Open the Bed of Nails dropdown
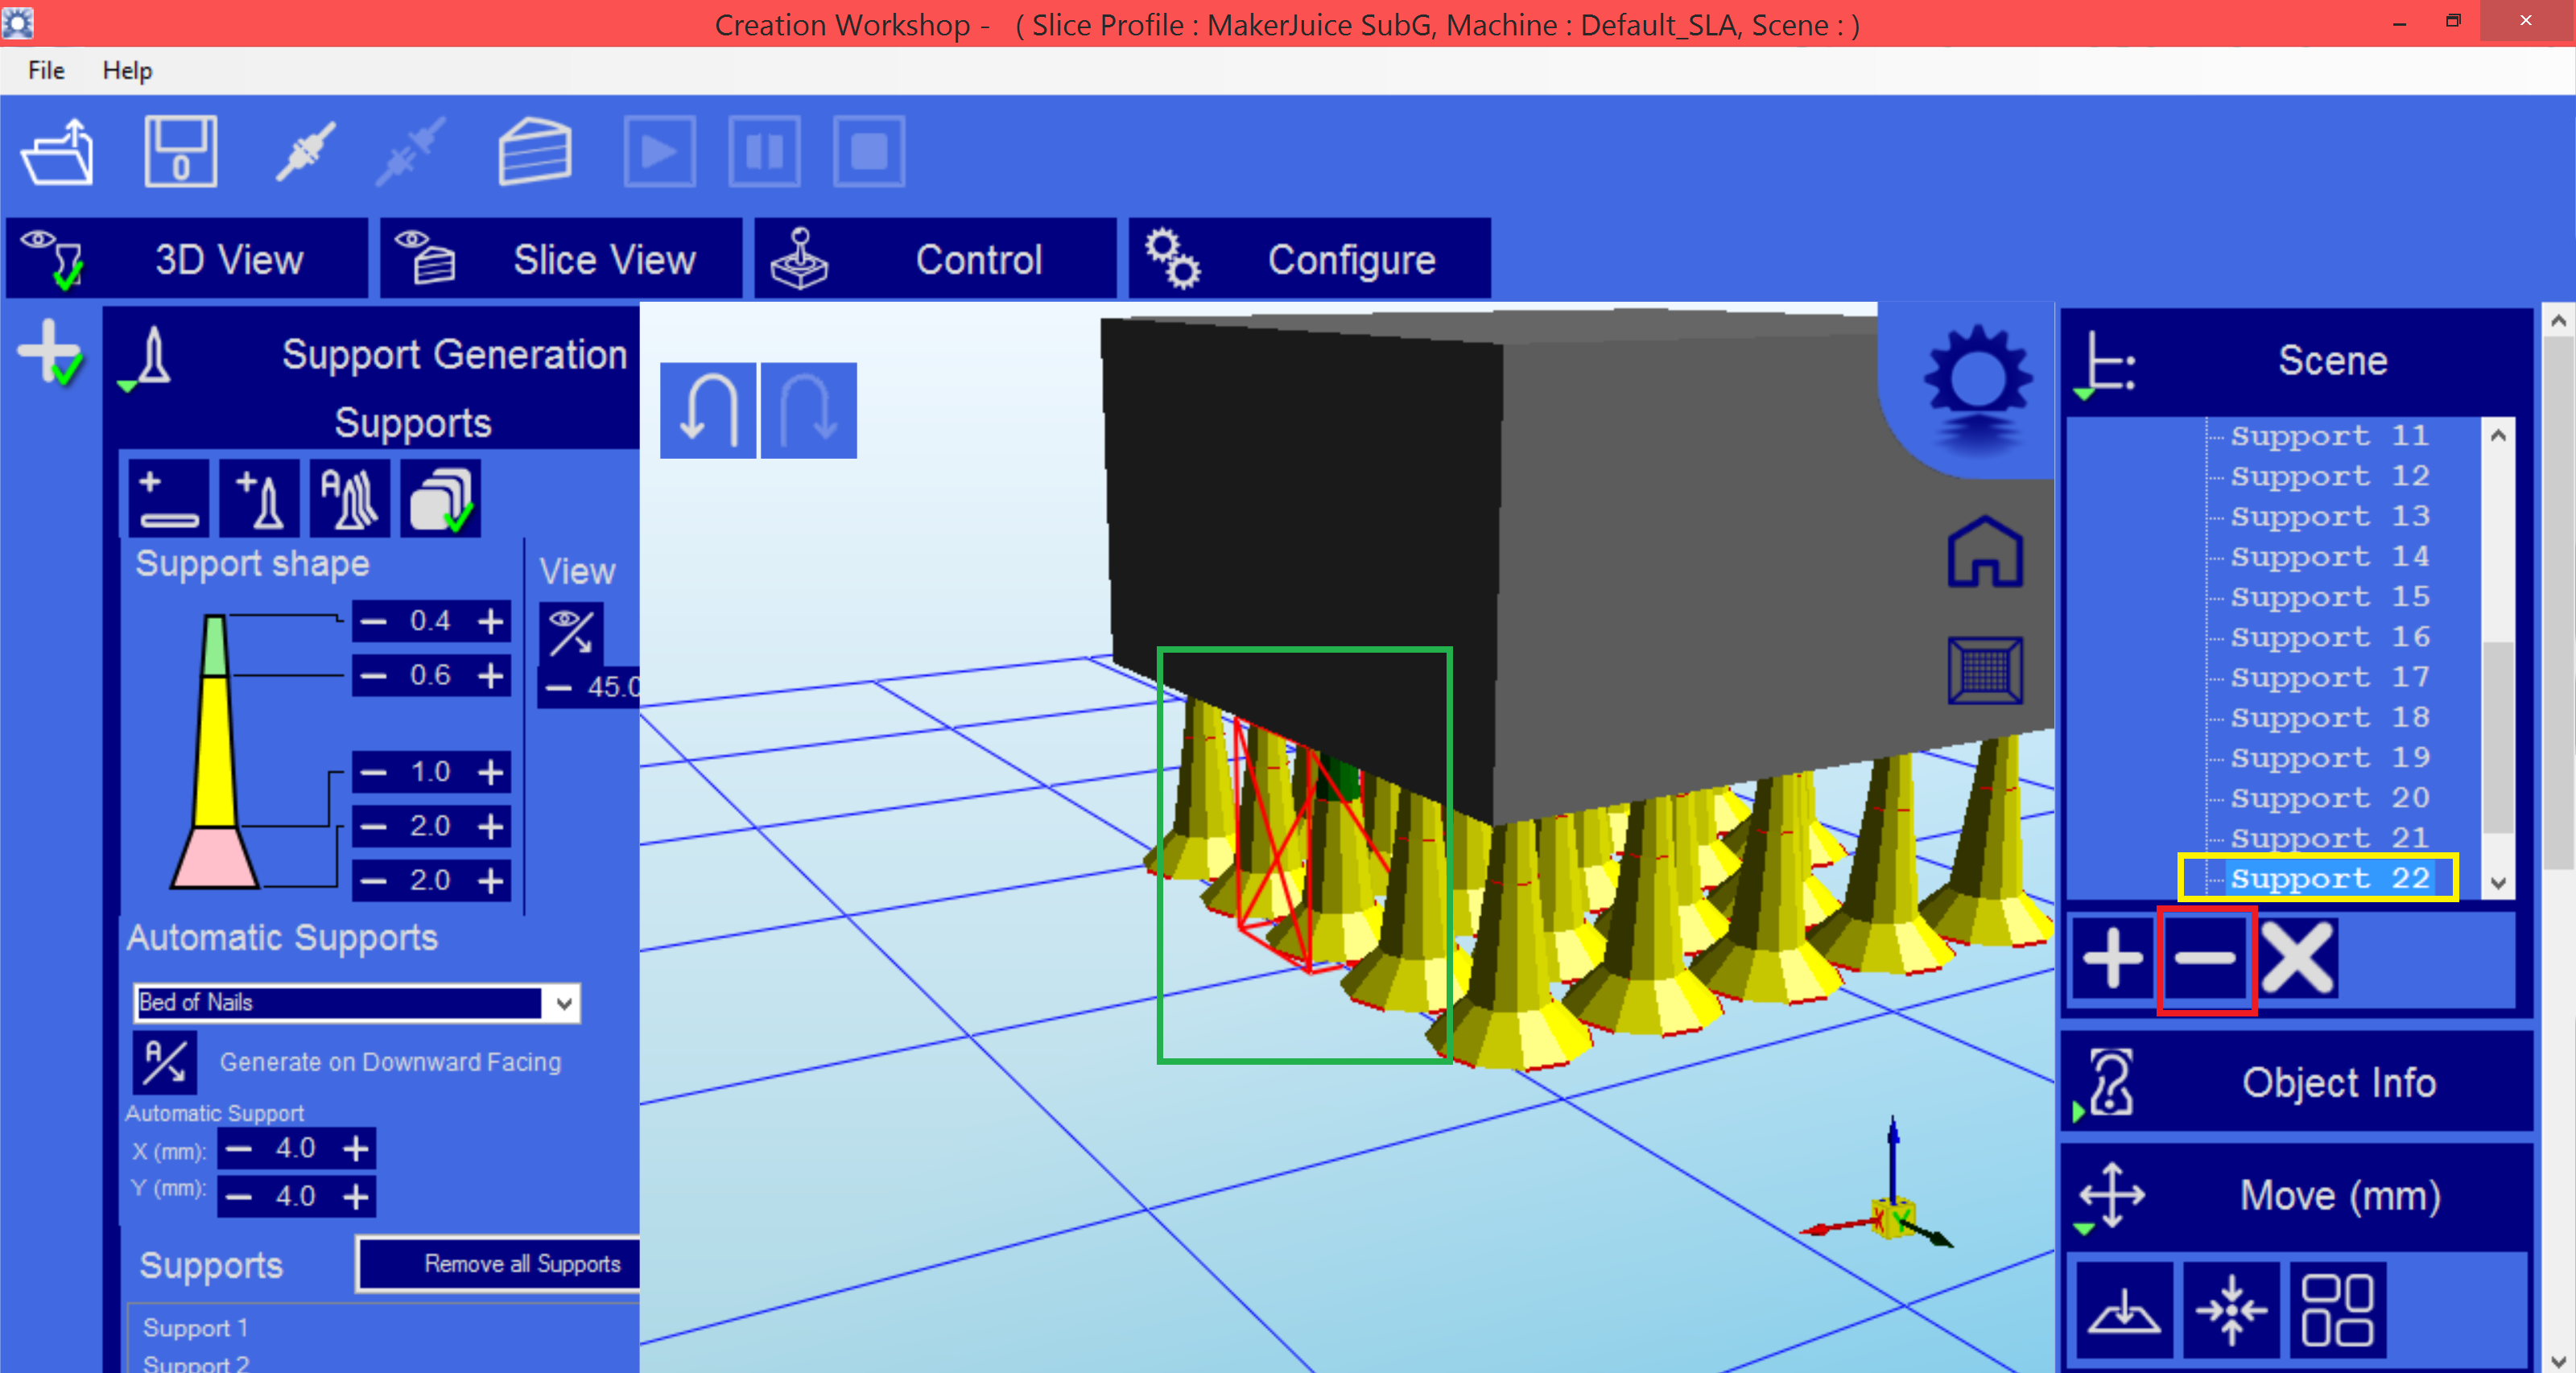 (564, 1004)
